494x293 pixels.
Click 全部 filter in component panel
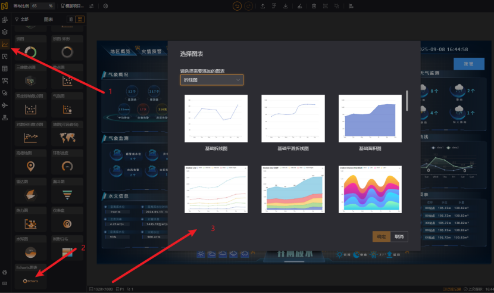click(x=24, y=19)
